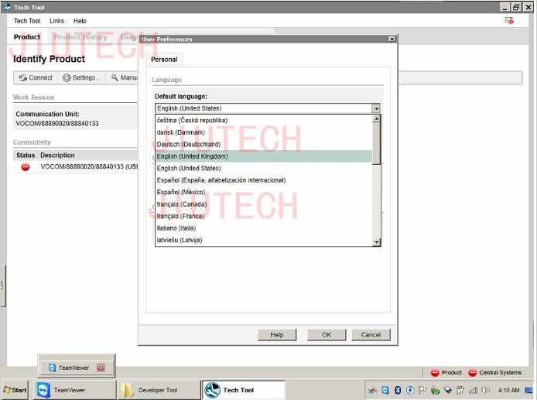Select čeština (Česká republika) language
537x400 pixels.
[x=263, y=120]
